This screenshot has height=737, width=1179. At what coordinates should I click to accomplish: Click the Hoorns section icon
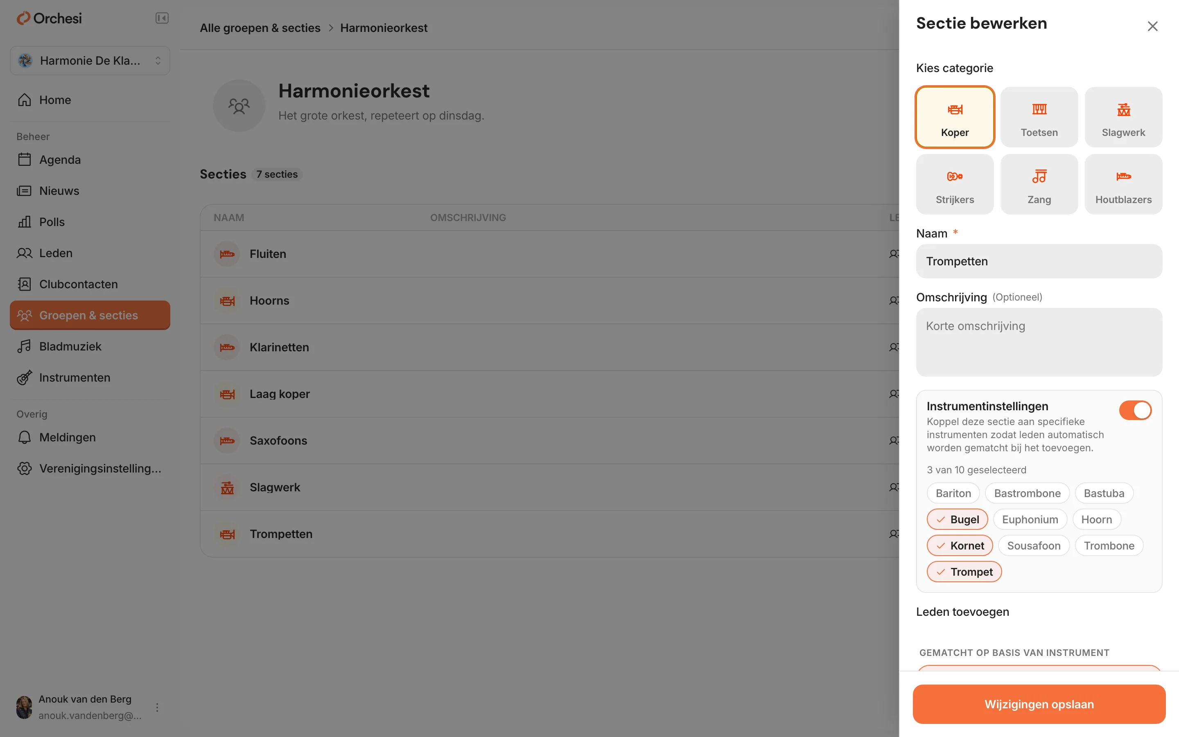(x=226, y=301)
